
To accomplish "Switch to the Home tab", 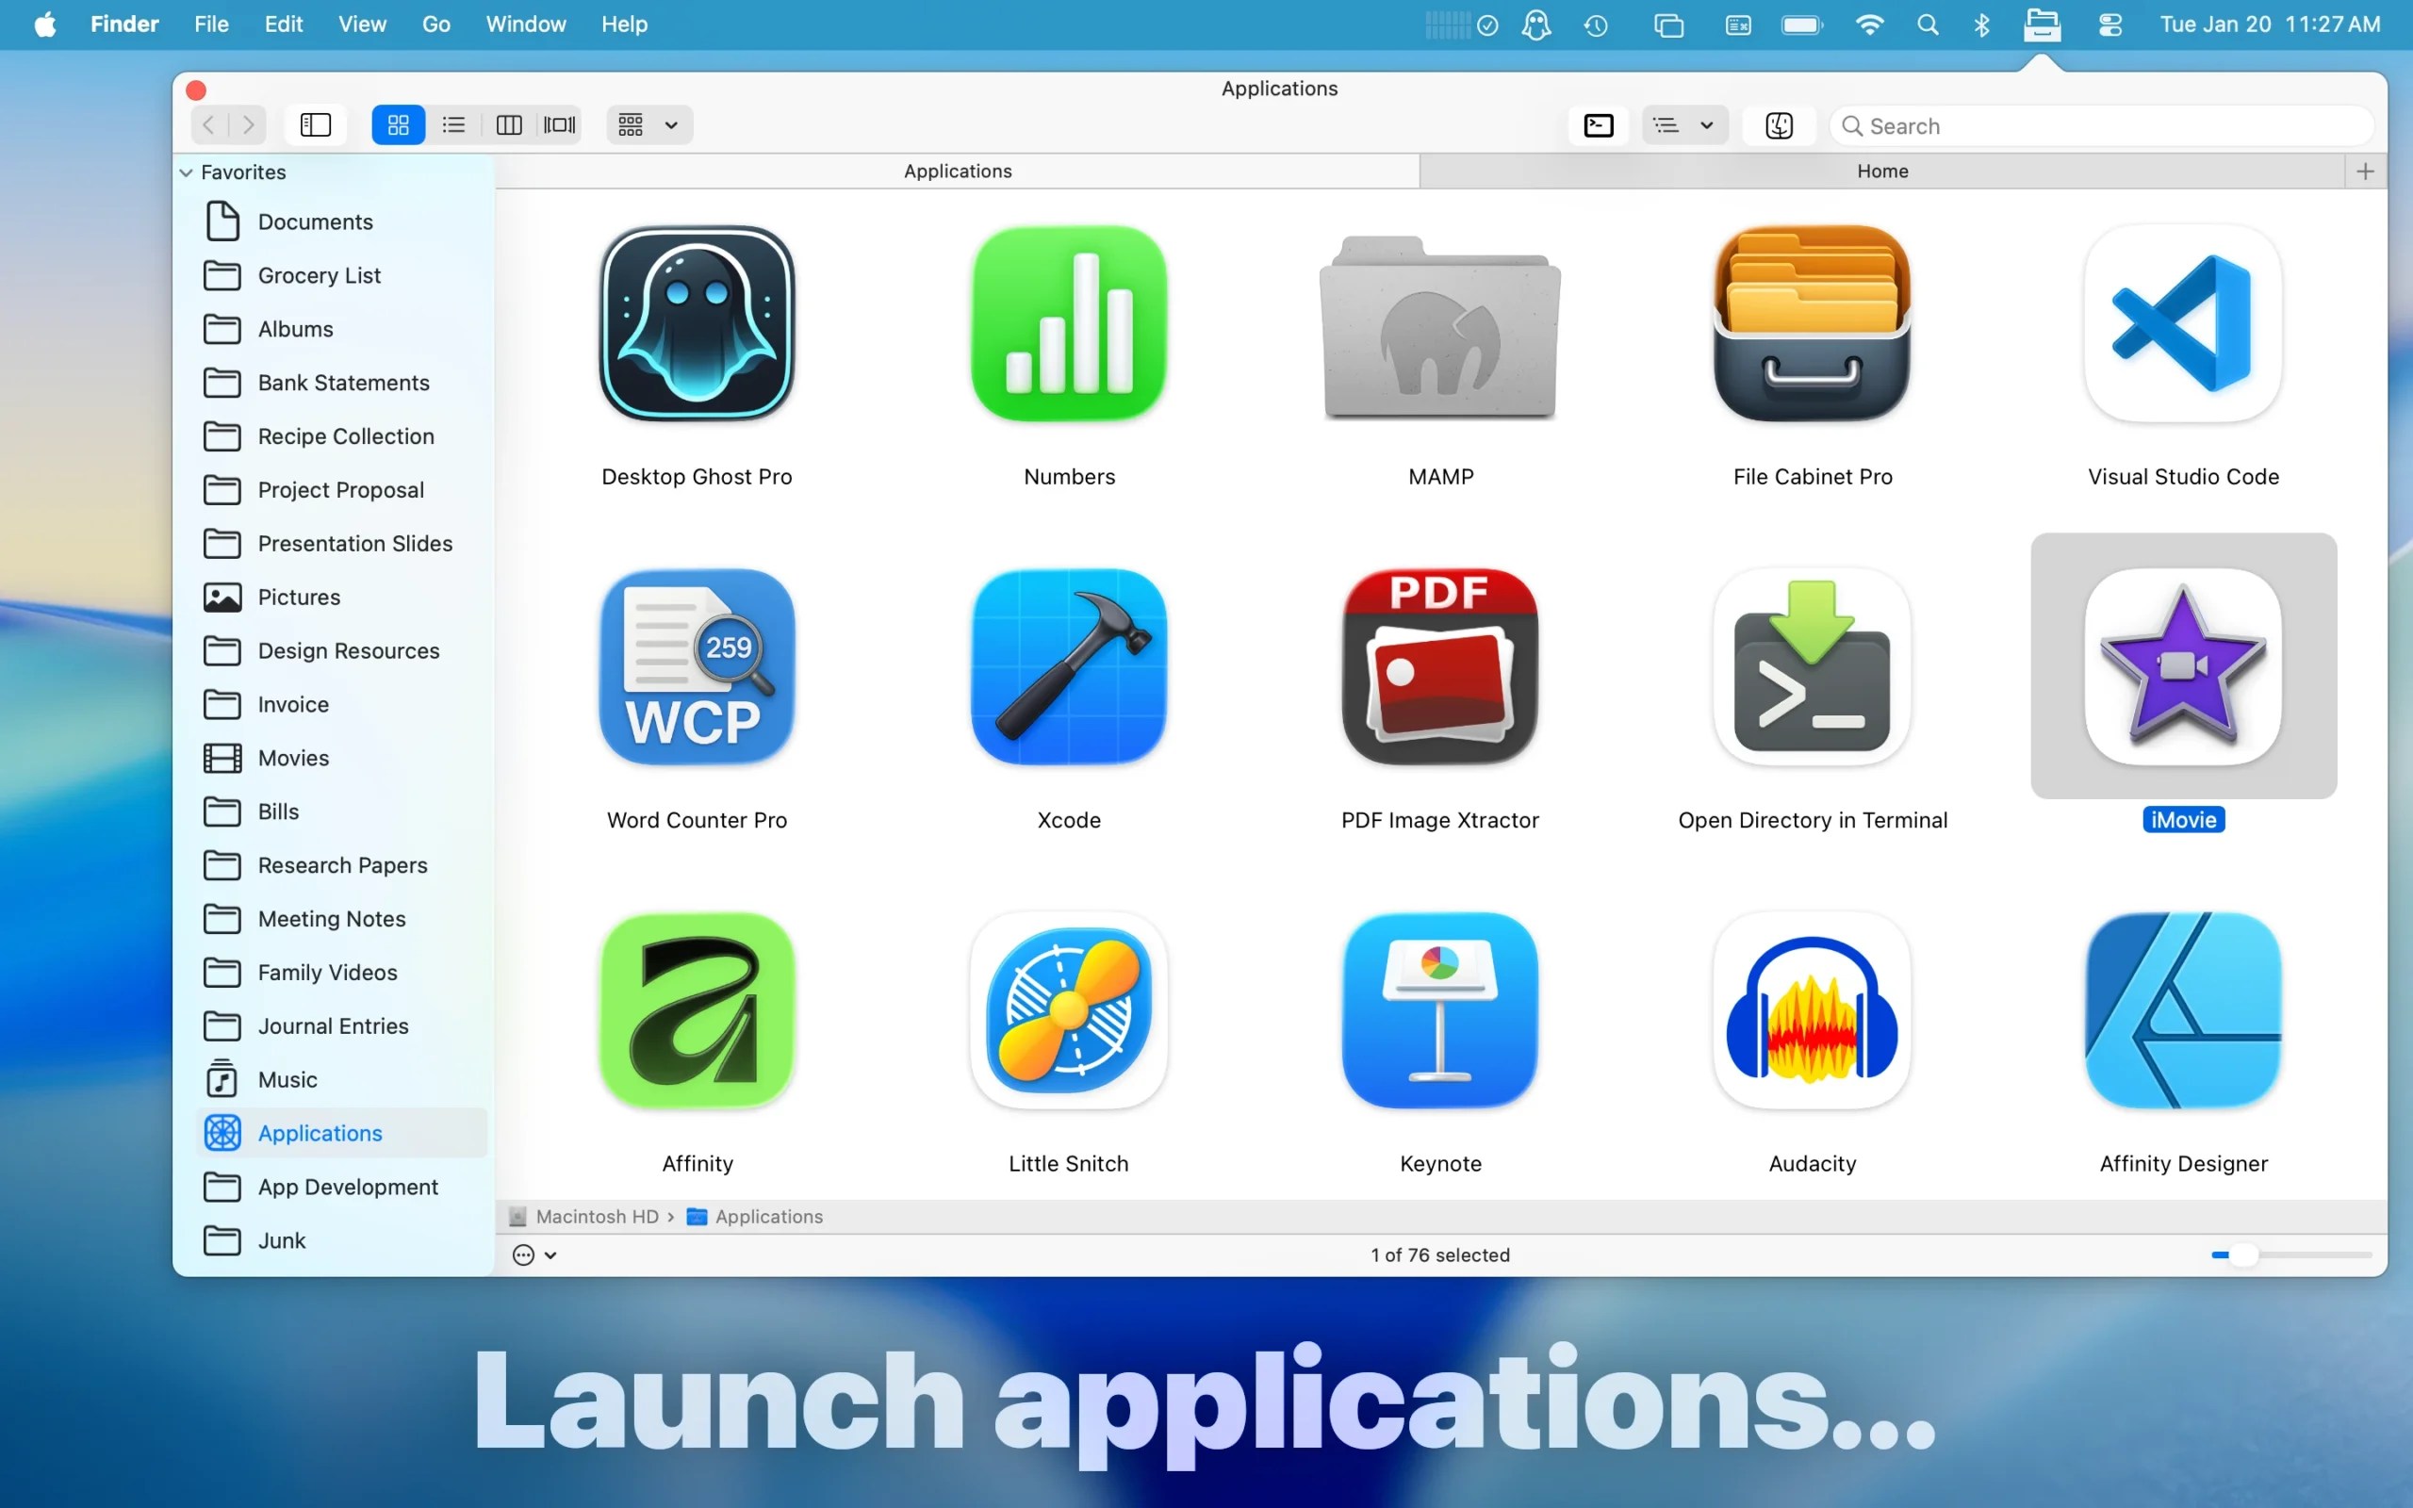I will tap(1881, 172).
